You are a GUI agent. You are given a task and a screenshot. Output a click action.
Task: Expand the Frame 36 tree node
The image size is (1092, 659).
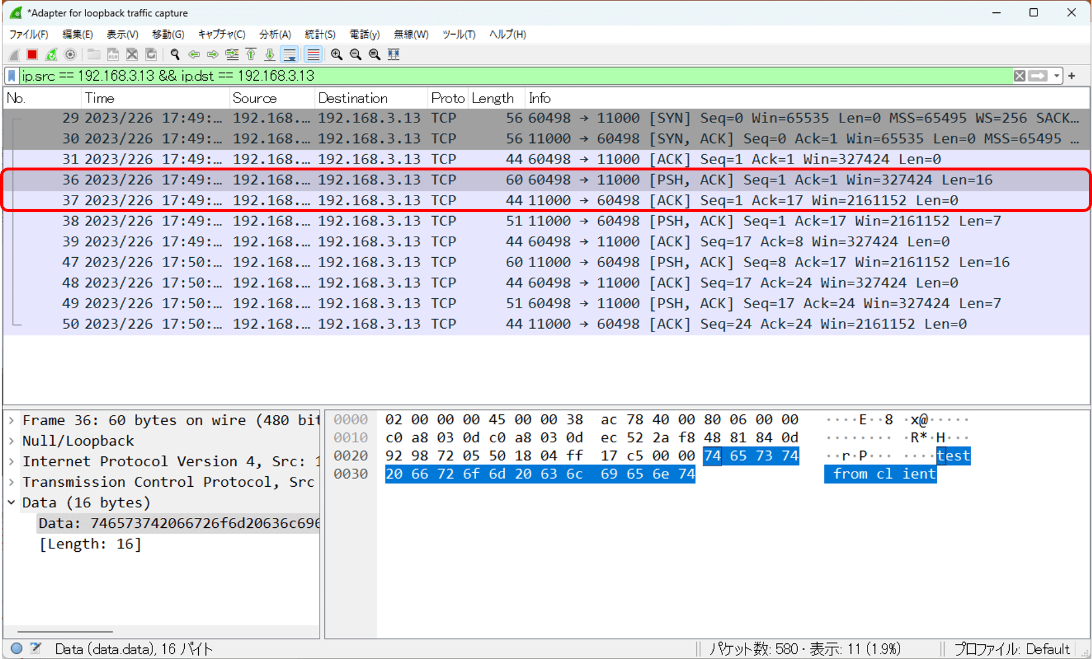coord(12,420)
